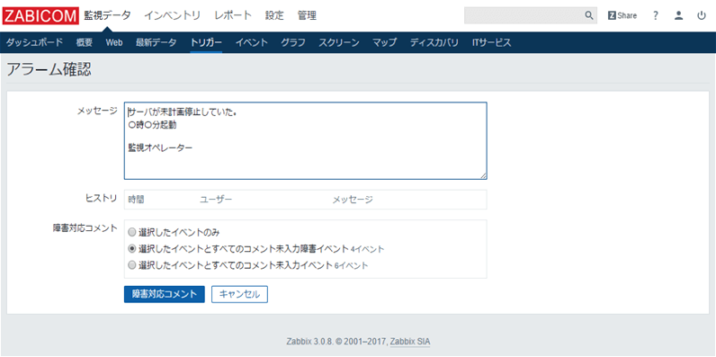Open the Zabbix Share link

tap(622, 15)
